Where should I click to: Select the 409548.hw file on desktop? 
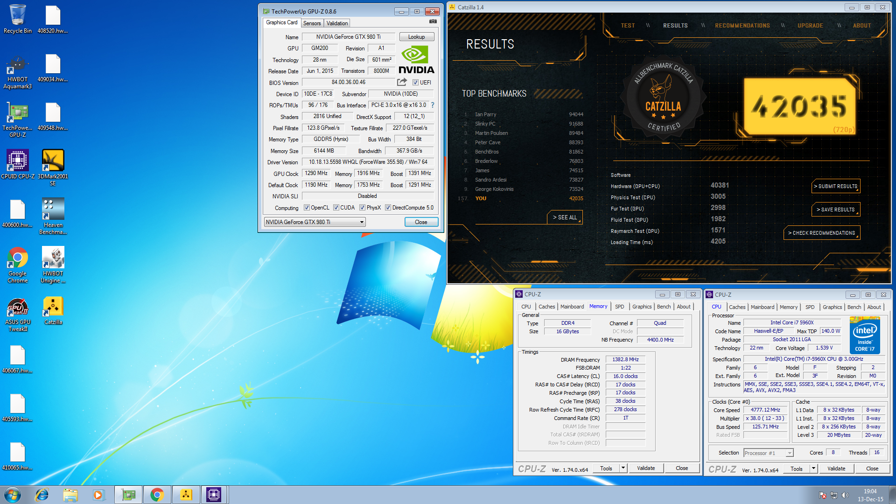pyautogui.click(x=53, y=116)
